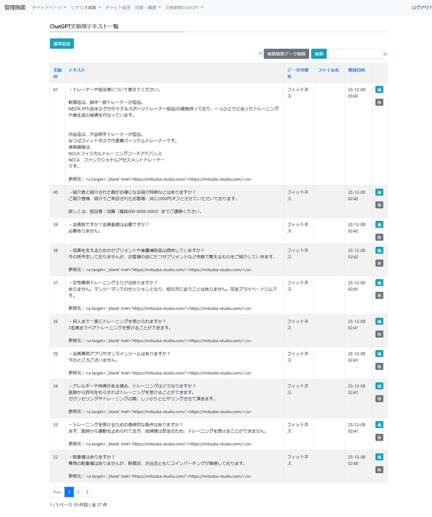
Task: Click the 検索 button
Action: (x=319, y=54)
